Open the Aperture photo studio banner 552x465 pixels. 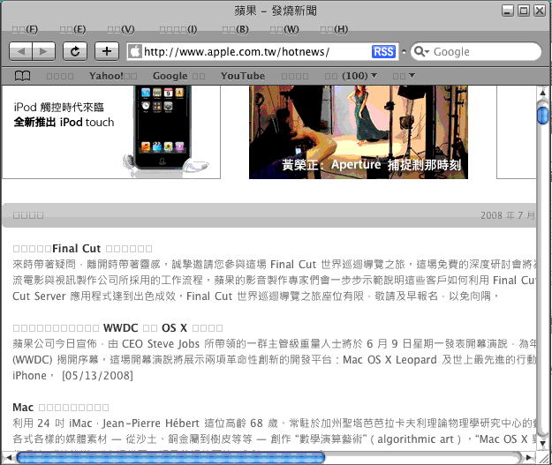click(x=359, y=132)
